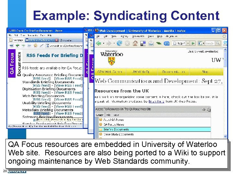Image resolution: width=233 pixels, height=174 pixels.
Task: Click the Firefox TAG toolbar icon
Action: (x=151, y=43)
